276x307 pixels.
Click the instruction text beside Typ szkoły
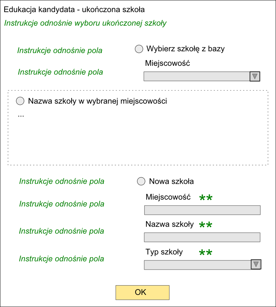click(62, 259)
